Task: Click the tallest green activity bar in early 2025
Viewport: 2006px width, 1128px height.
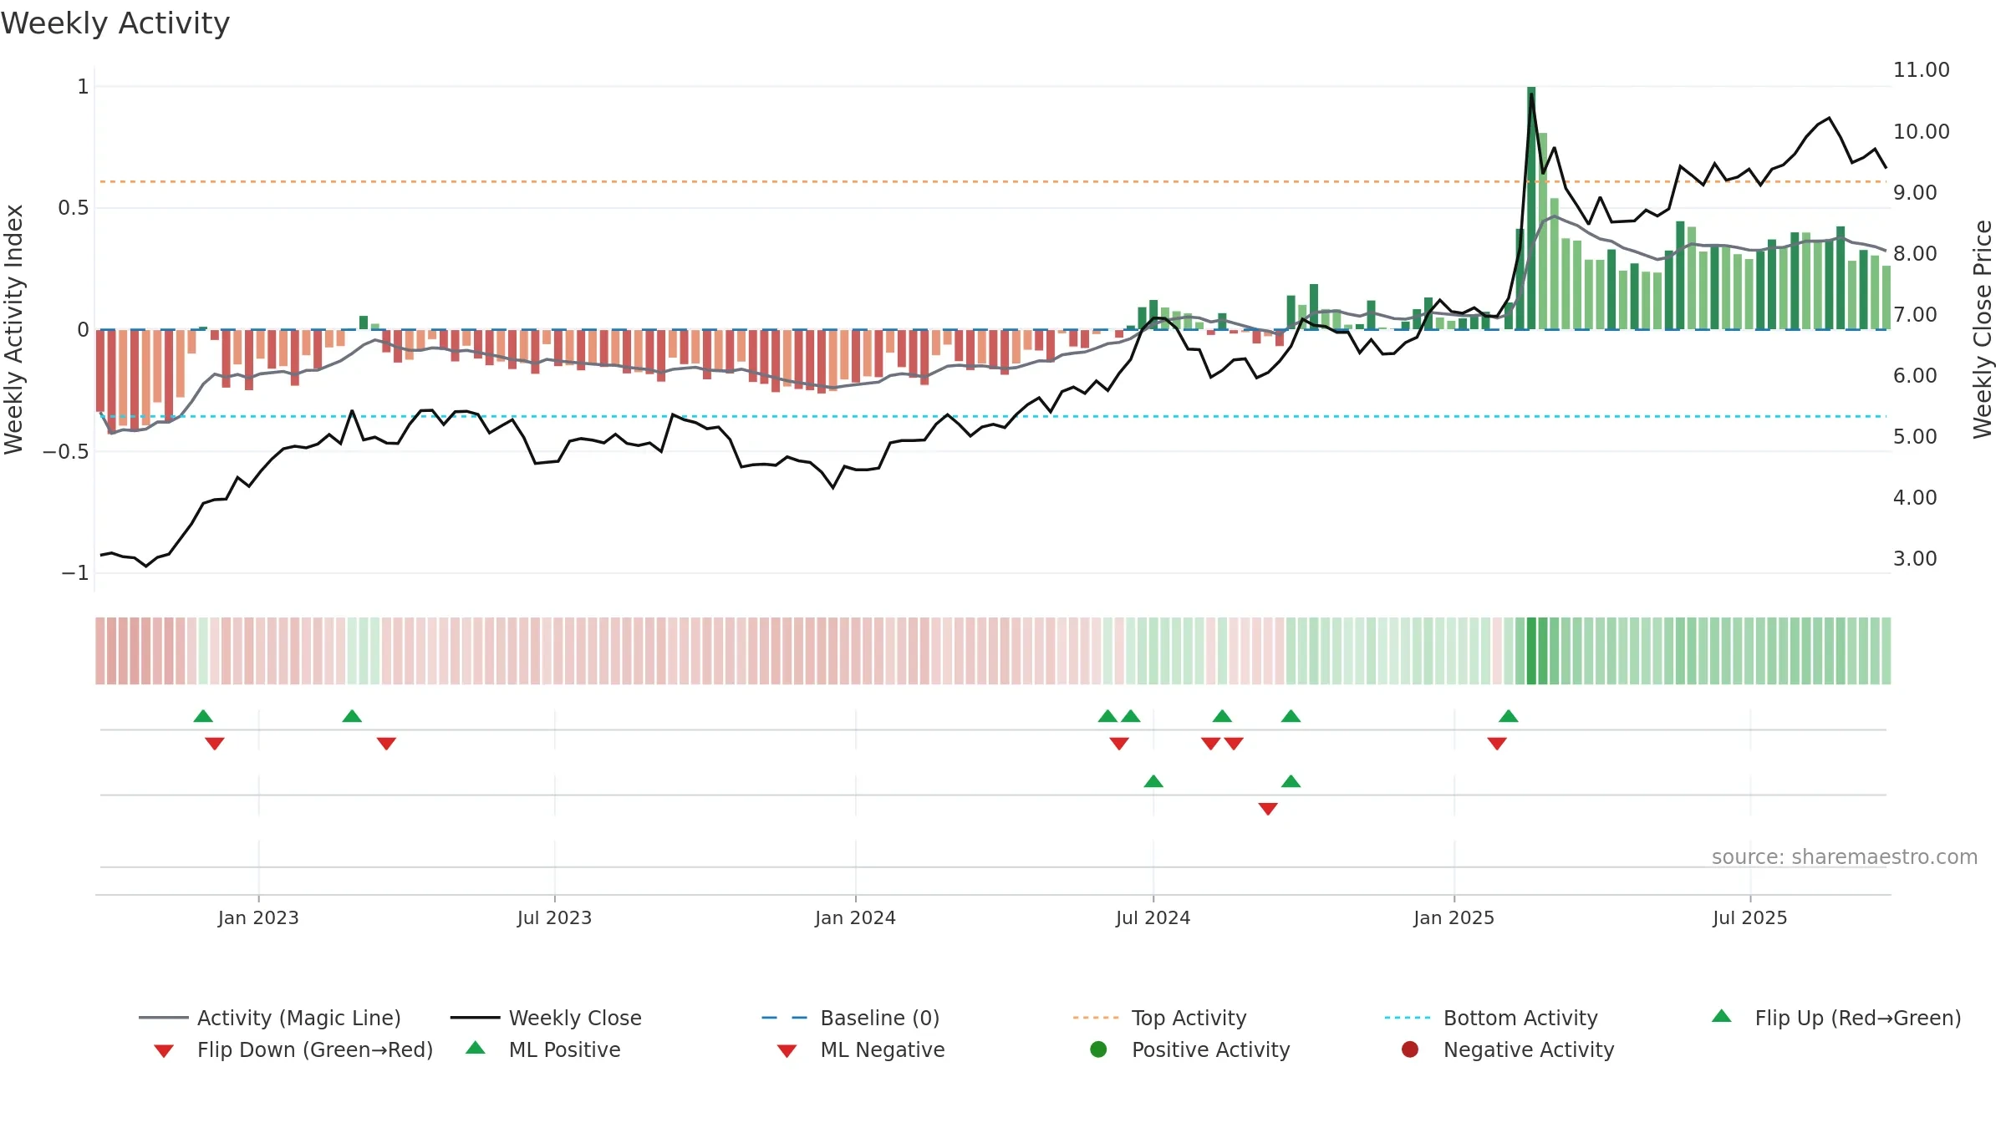Action: pyautogui.click(x=1531, y=208)
